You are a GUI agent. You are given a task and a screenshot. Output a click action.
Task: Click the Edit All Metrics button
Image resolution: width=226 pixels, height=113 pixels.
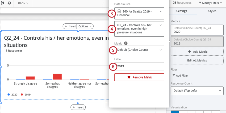[197, 61]
